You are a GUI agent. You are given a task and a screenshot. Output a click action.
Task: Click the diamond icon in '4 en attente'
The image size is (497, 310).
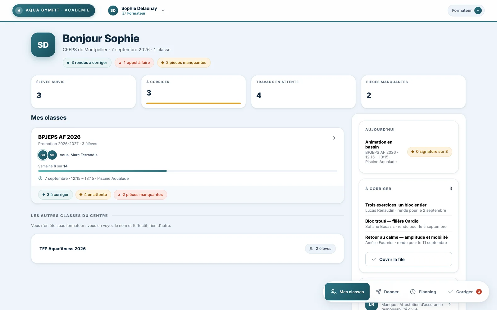(81, 195)
